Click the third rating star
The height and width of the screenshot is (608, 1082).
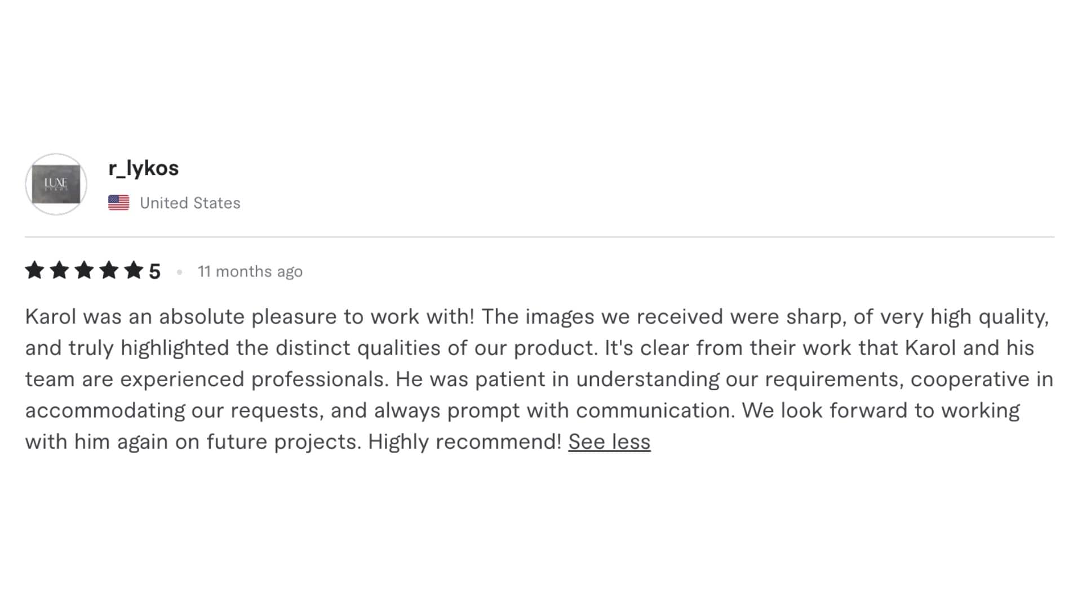pyautogui.click(x=84, y=270)
